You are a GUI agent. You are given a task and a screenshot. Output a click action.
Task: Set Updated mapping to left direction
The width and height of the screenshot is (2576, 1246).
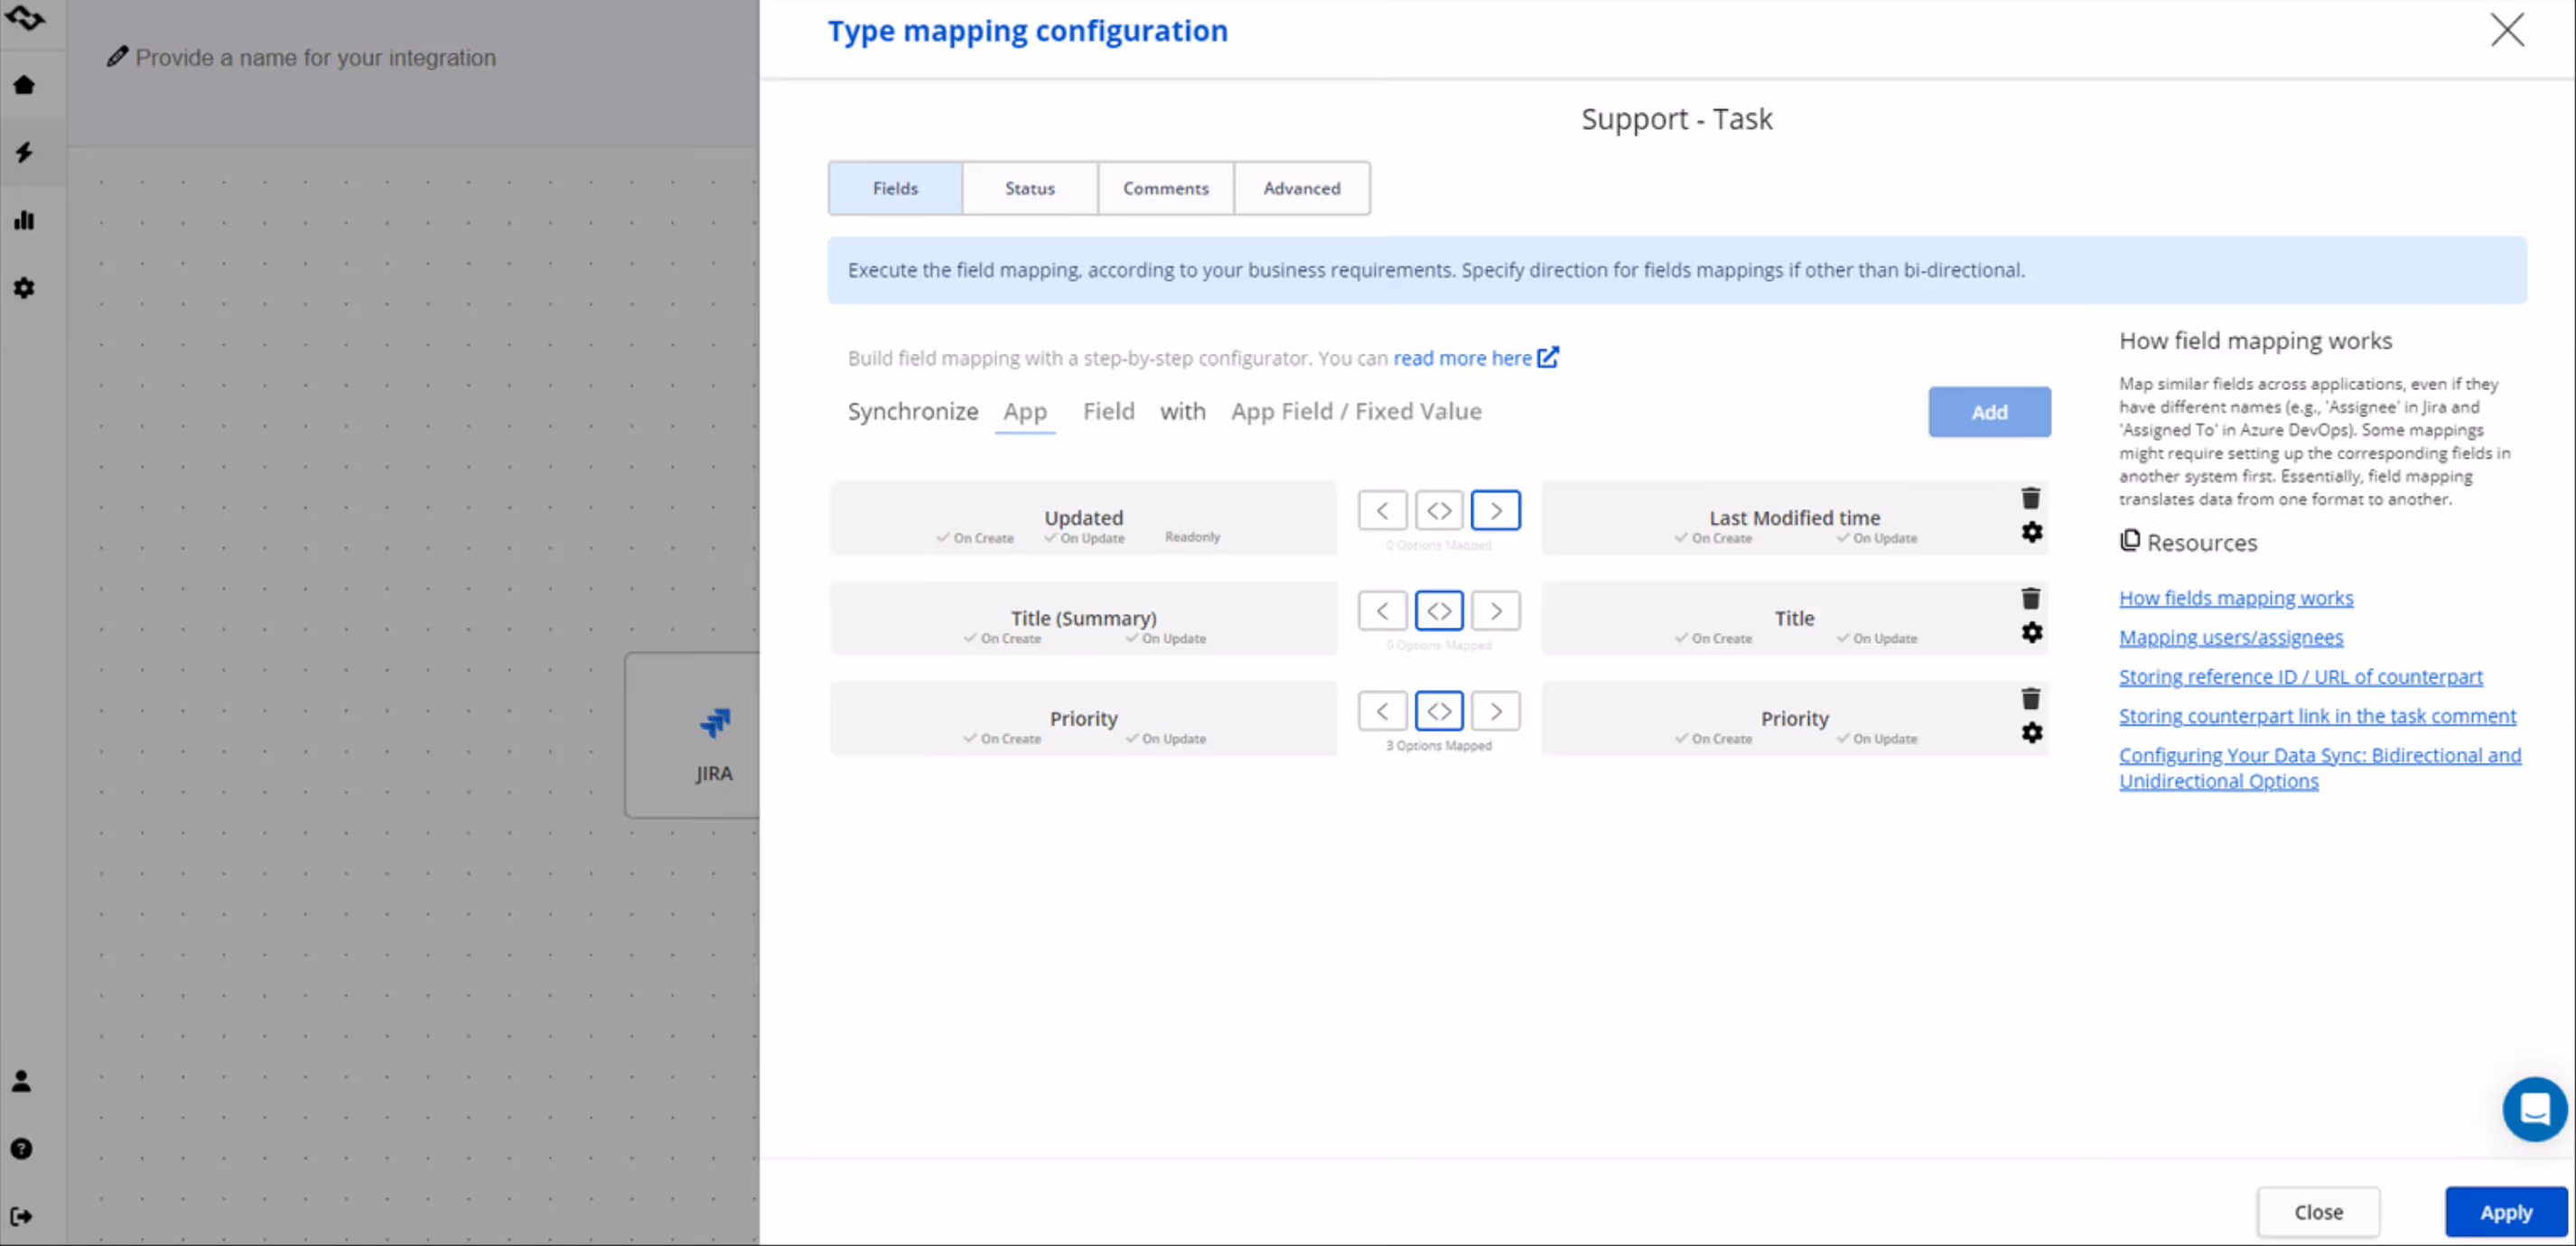[x=1382, y=510]
